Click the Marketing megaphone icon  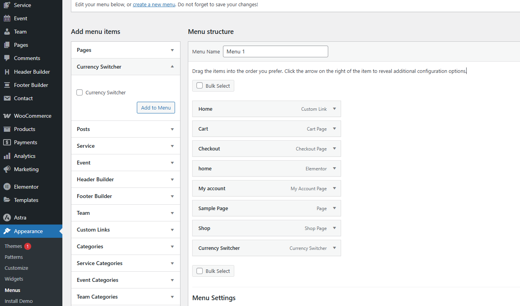tap(7, 169)
